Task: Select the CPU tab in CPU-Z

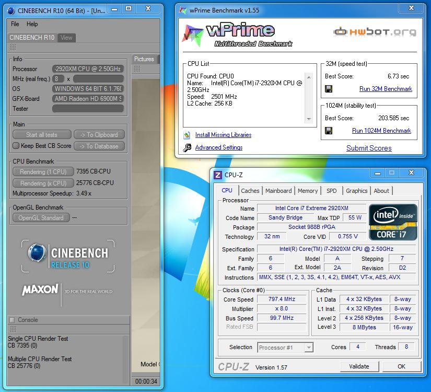Action: point(227,190)
